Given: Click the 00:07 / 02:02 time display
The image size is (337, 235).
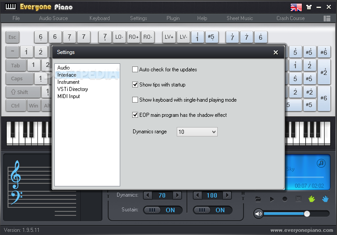Looking at the screenshot, I should click(309, 186).
